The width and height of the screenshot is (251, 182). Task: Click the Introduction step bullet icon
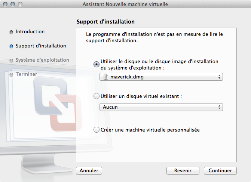click(11, 32)
